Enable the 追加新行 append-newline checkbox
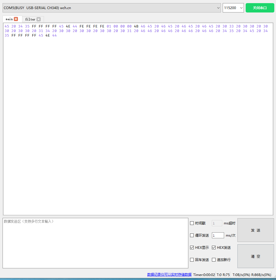 pos(214,260)
